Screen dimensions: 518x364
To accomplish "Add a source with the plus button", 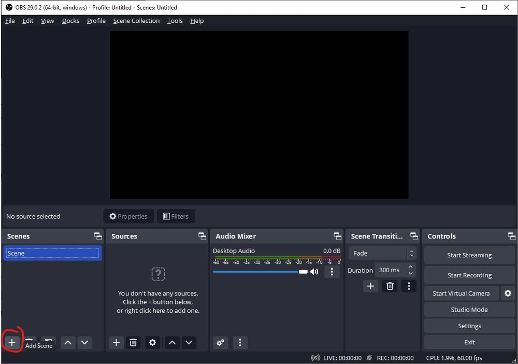I will pyautogui.click(x=116, y=343).
